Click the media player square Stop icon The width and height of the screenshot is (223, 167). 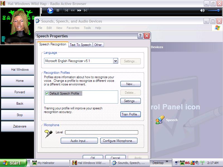click(58, 10)
